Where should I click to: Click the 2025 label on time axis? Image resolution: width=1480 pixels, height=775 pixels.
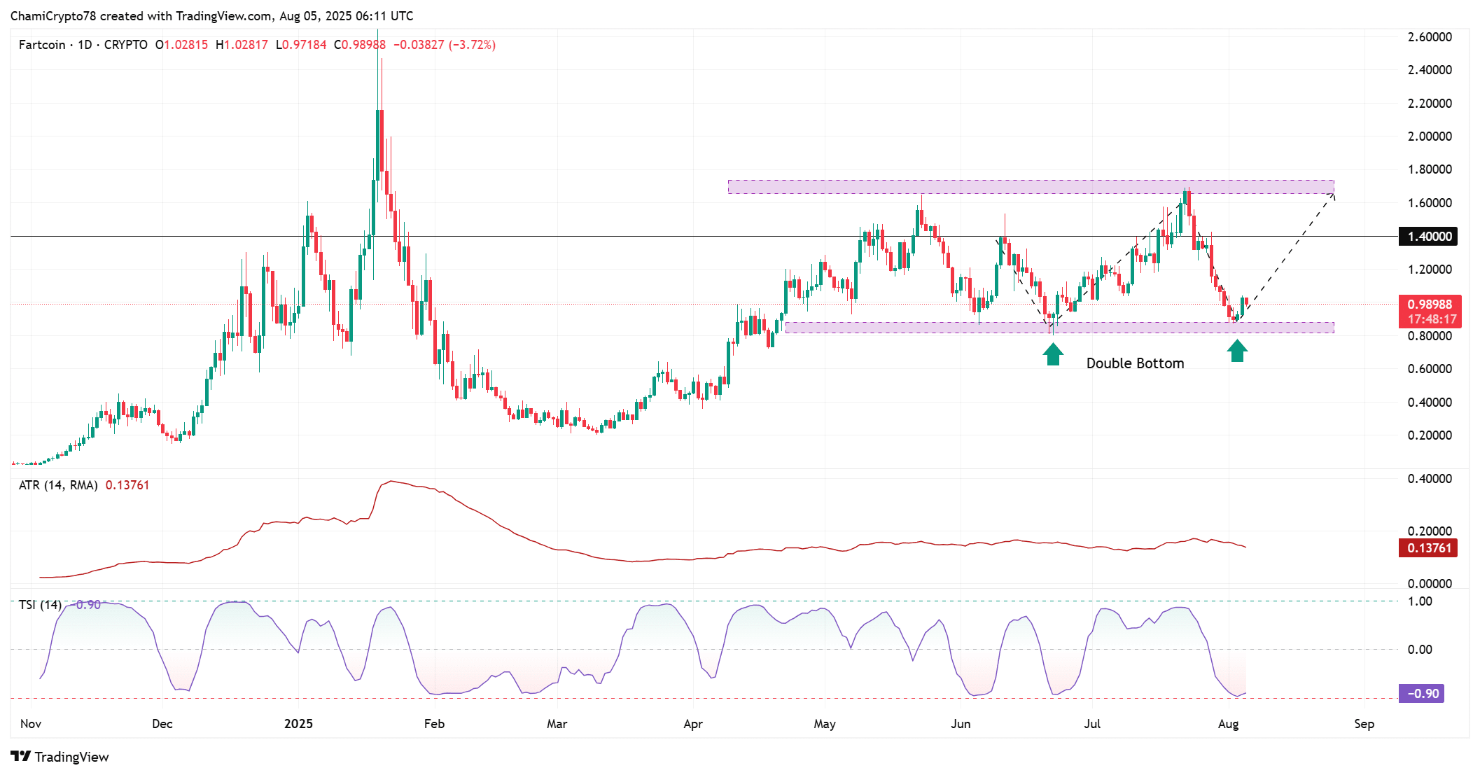[x=298, y=723]
